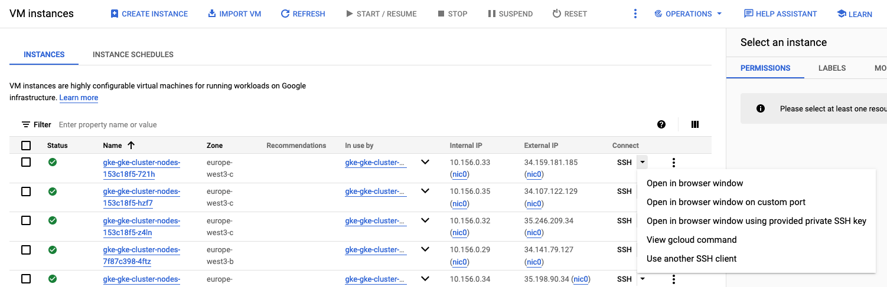Choose Open in browser window on custom port
887x287 pixels.
pyautogui.click(x=756, y=202)
